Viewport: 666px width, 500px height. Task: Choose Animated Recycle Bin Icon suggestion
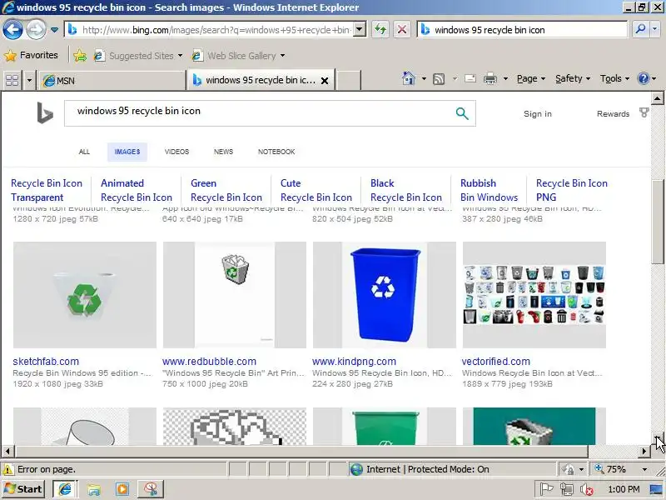point(137,190)
